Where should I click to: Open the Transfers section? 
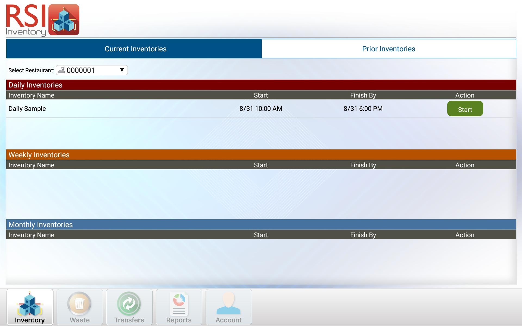(x=129, y=307)
